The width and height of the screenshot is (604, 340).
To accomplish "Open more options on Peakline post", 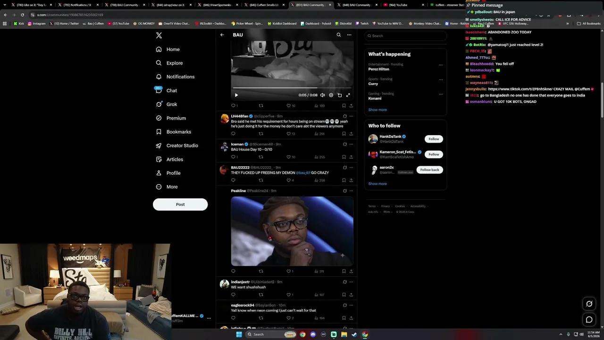I will point(351,191).
